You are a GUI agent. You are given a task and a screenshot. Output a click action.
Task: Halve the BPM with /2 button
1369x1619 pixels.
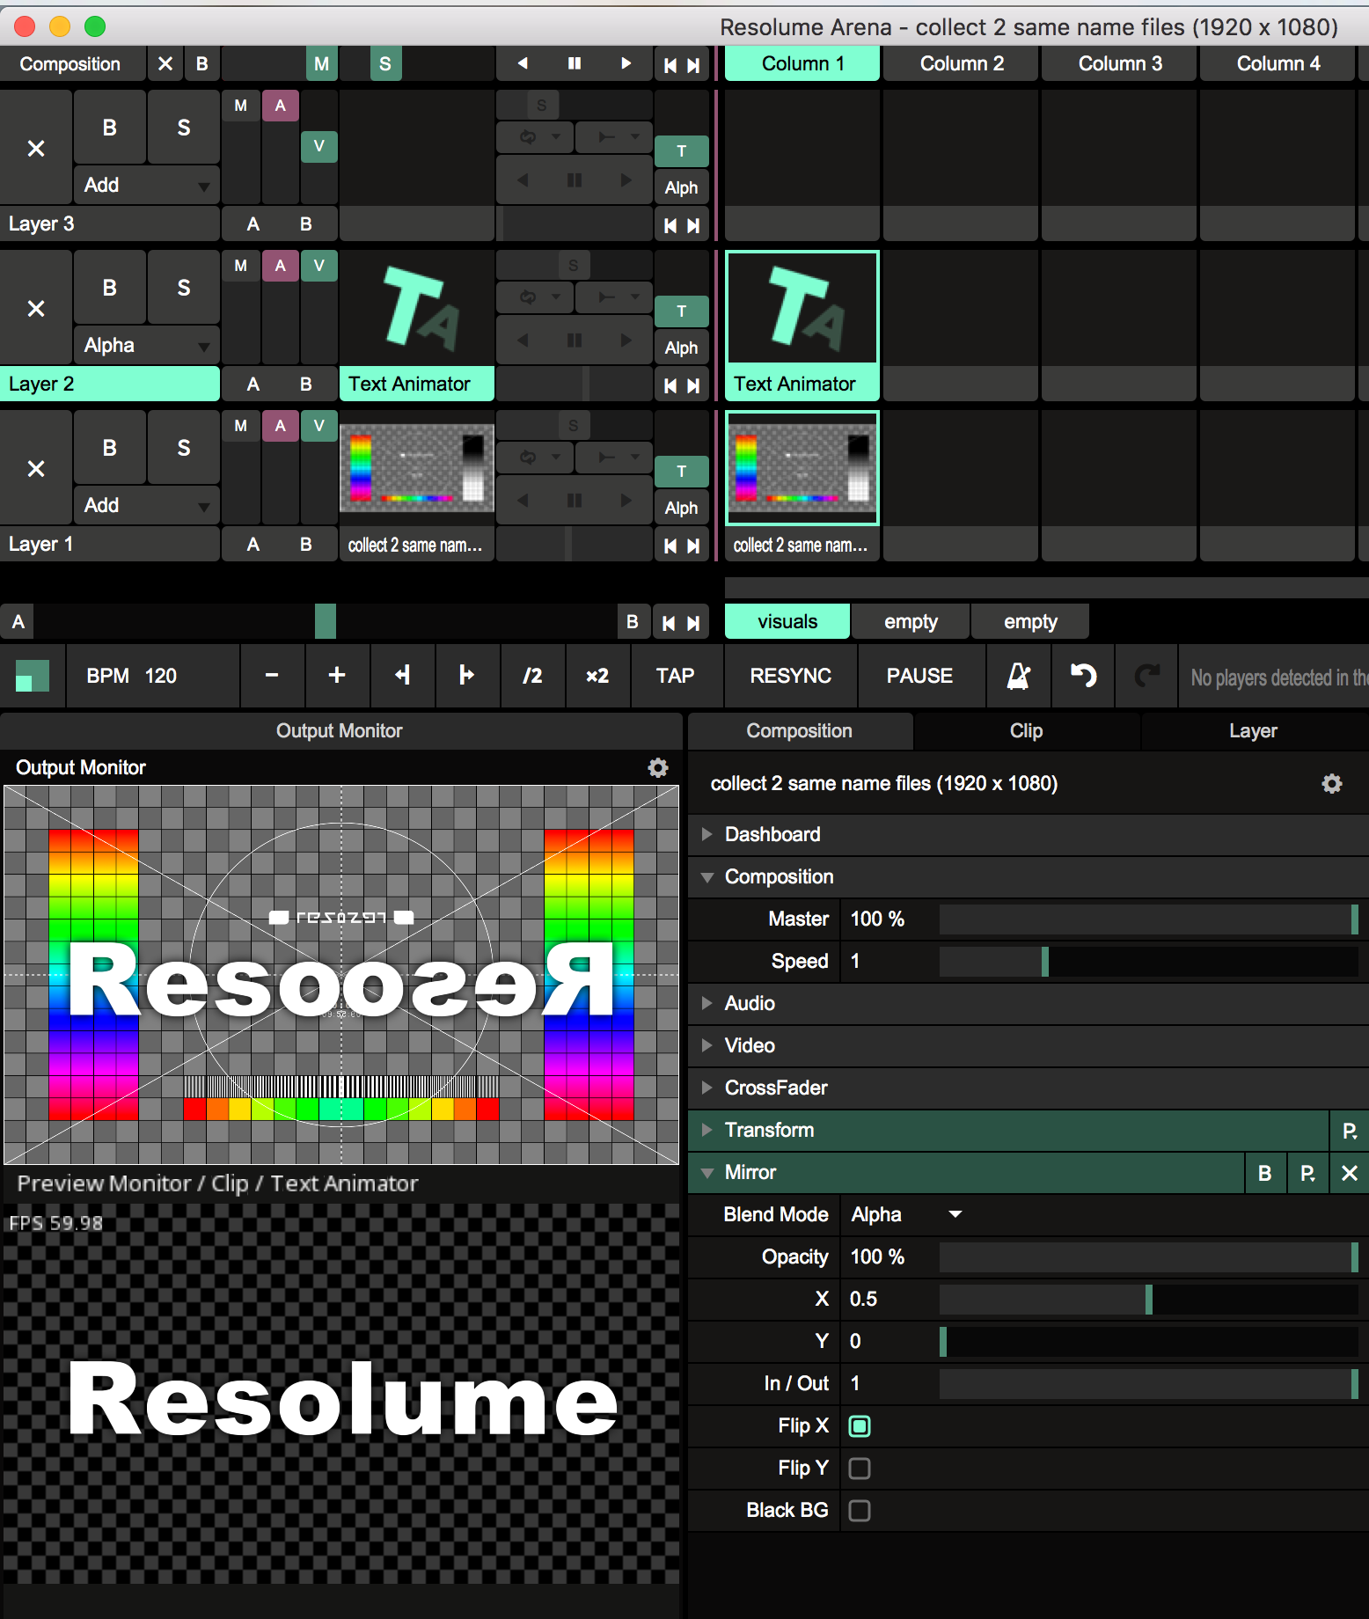[x=532, y=676]
